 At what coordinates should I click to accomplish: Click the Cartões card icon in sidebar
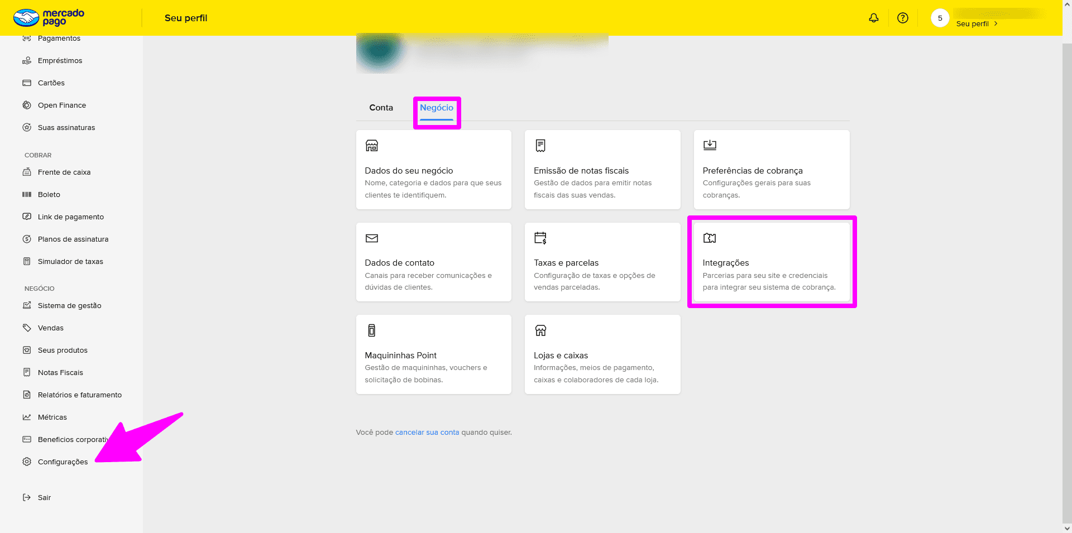coord(27,83)
